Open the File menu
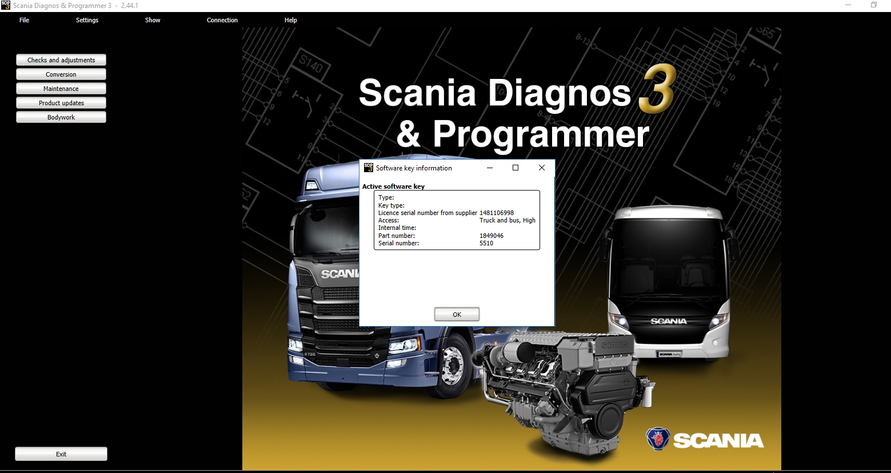891x473 pixels. pyautogui.click(x=24, y=20)
